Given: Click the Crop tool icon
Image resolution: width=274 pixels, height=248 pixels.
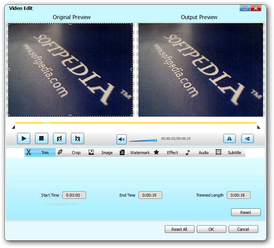Looking at the screenshot, I should [x=60, y=152].
